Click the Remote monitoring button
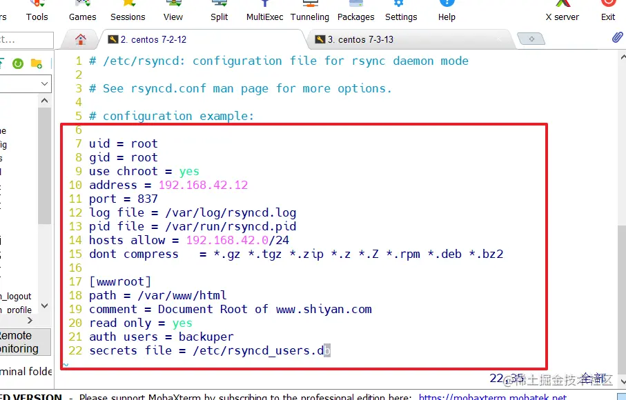 (x=25, y=342)
